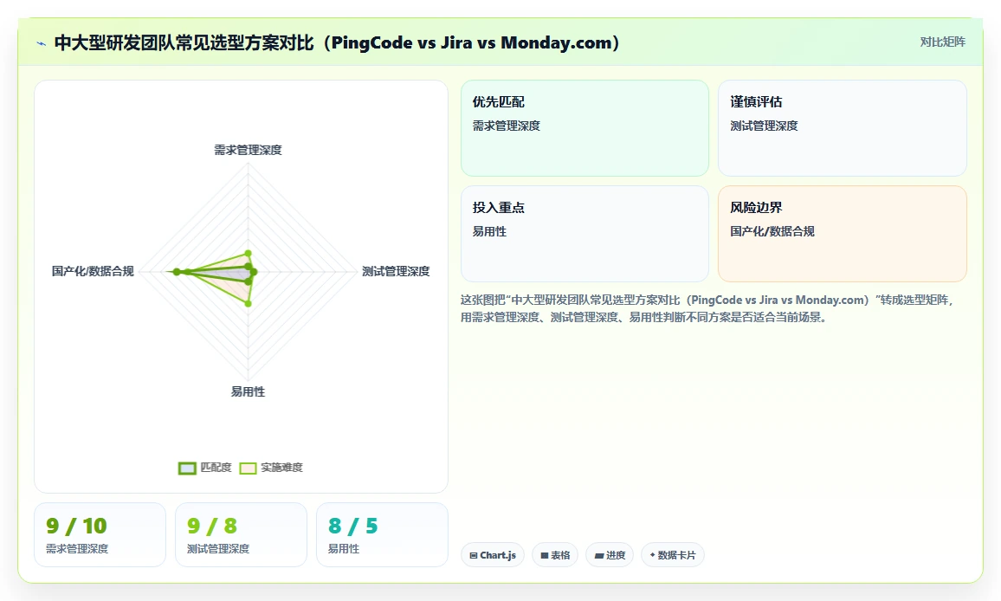Click the 对比矩阵 label in header

(942, 42)
